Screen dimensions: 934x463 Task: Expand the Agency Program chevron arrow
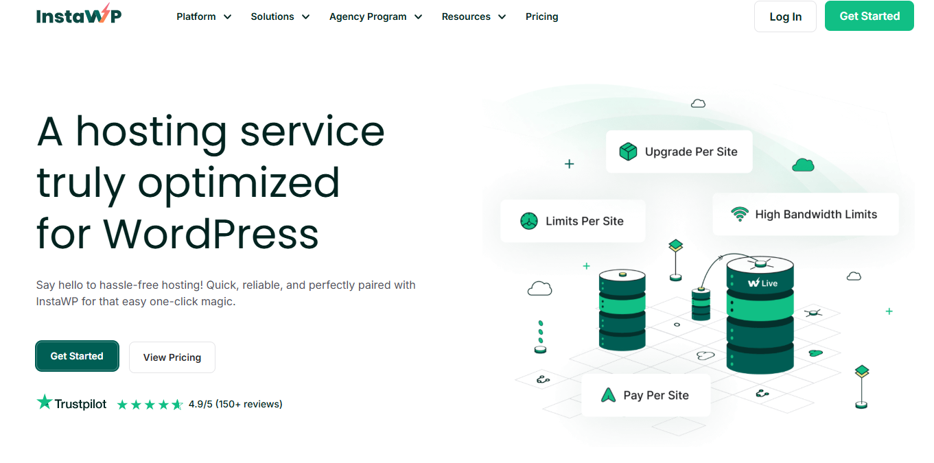[418, 16]
